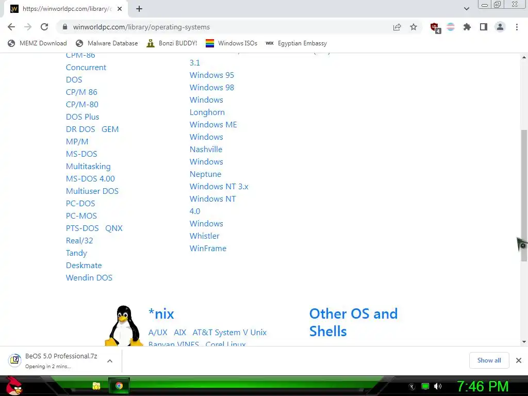This screenshot has width=528, height=396.
Task: Open the Windows Whistler link
Action: 206,229
